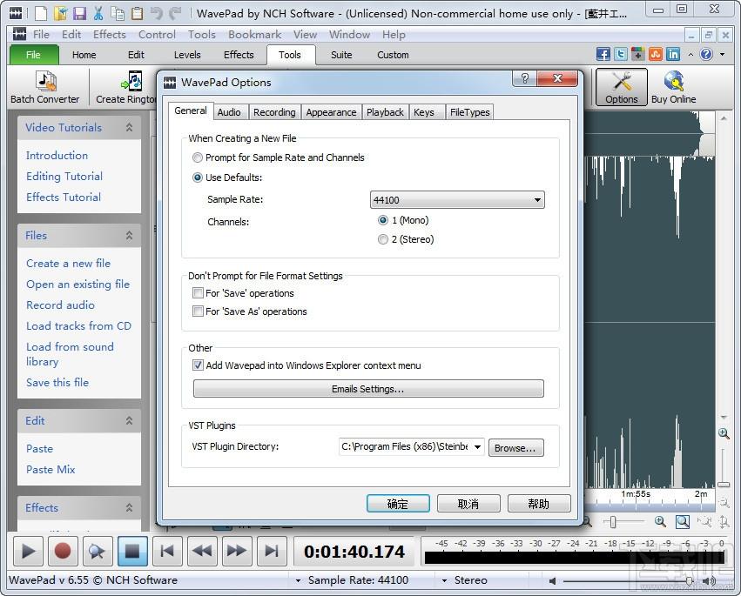Open the Sample Rate 44100 dropdown
Viewport: 741px width, 596px height.
tap(457, 200)
